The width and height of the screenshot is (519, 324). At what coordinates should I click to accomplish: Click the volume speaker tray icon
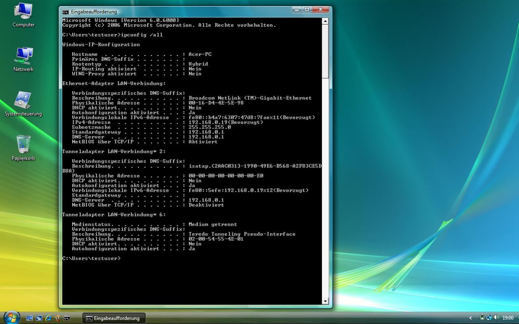click(496, 318)
